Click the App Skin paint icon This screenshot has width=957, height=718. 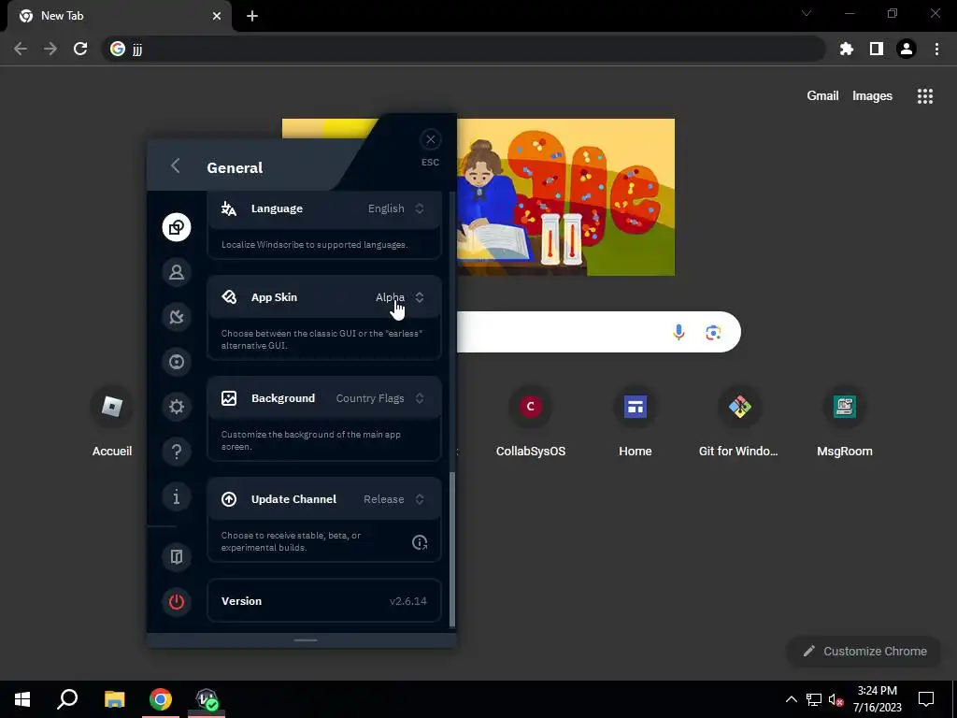point(229,297)
